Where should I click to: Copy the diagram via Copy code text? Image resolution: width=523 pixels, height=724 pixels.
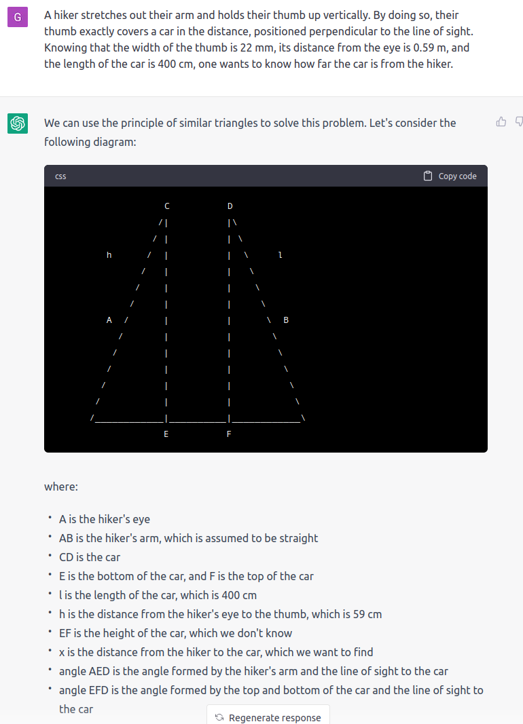pyautogui.click(x=457, y=176)
